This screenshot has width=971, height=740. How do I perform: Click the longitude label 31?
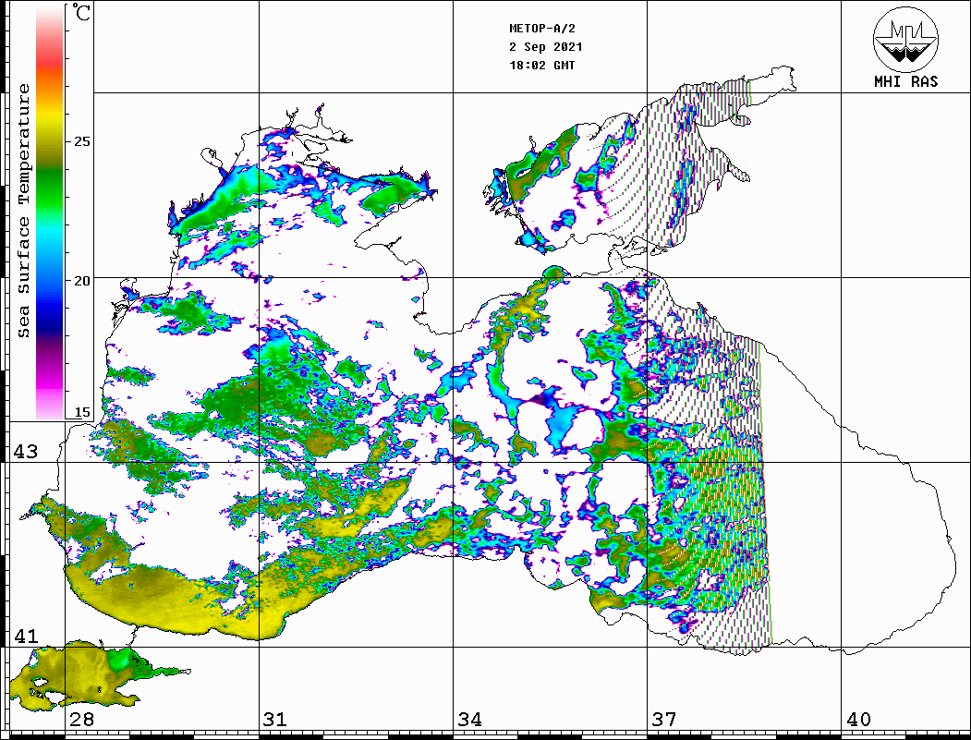[x=275, y=719]
